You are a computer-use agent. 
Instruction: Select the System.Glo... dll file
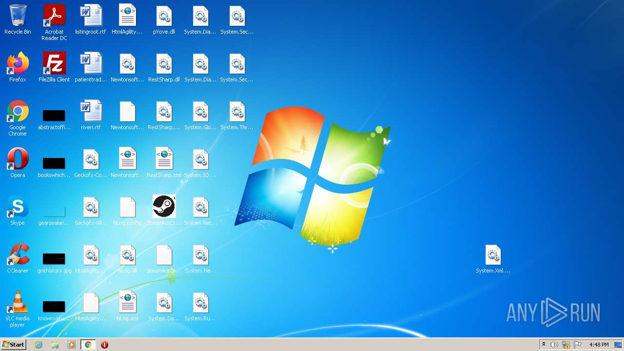pos(200,115)
